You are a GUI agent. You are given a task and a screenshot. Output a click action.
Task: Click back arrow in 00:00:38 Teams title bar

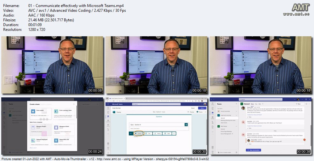tap(211, 99)
